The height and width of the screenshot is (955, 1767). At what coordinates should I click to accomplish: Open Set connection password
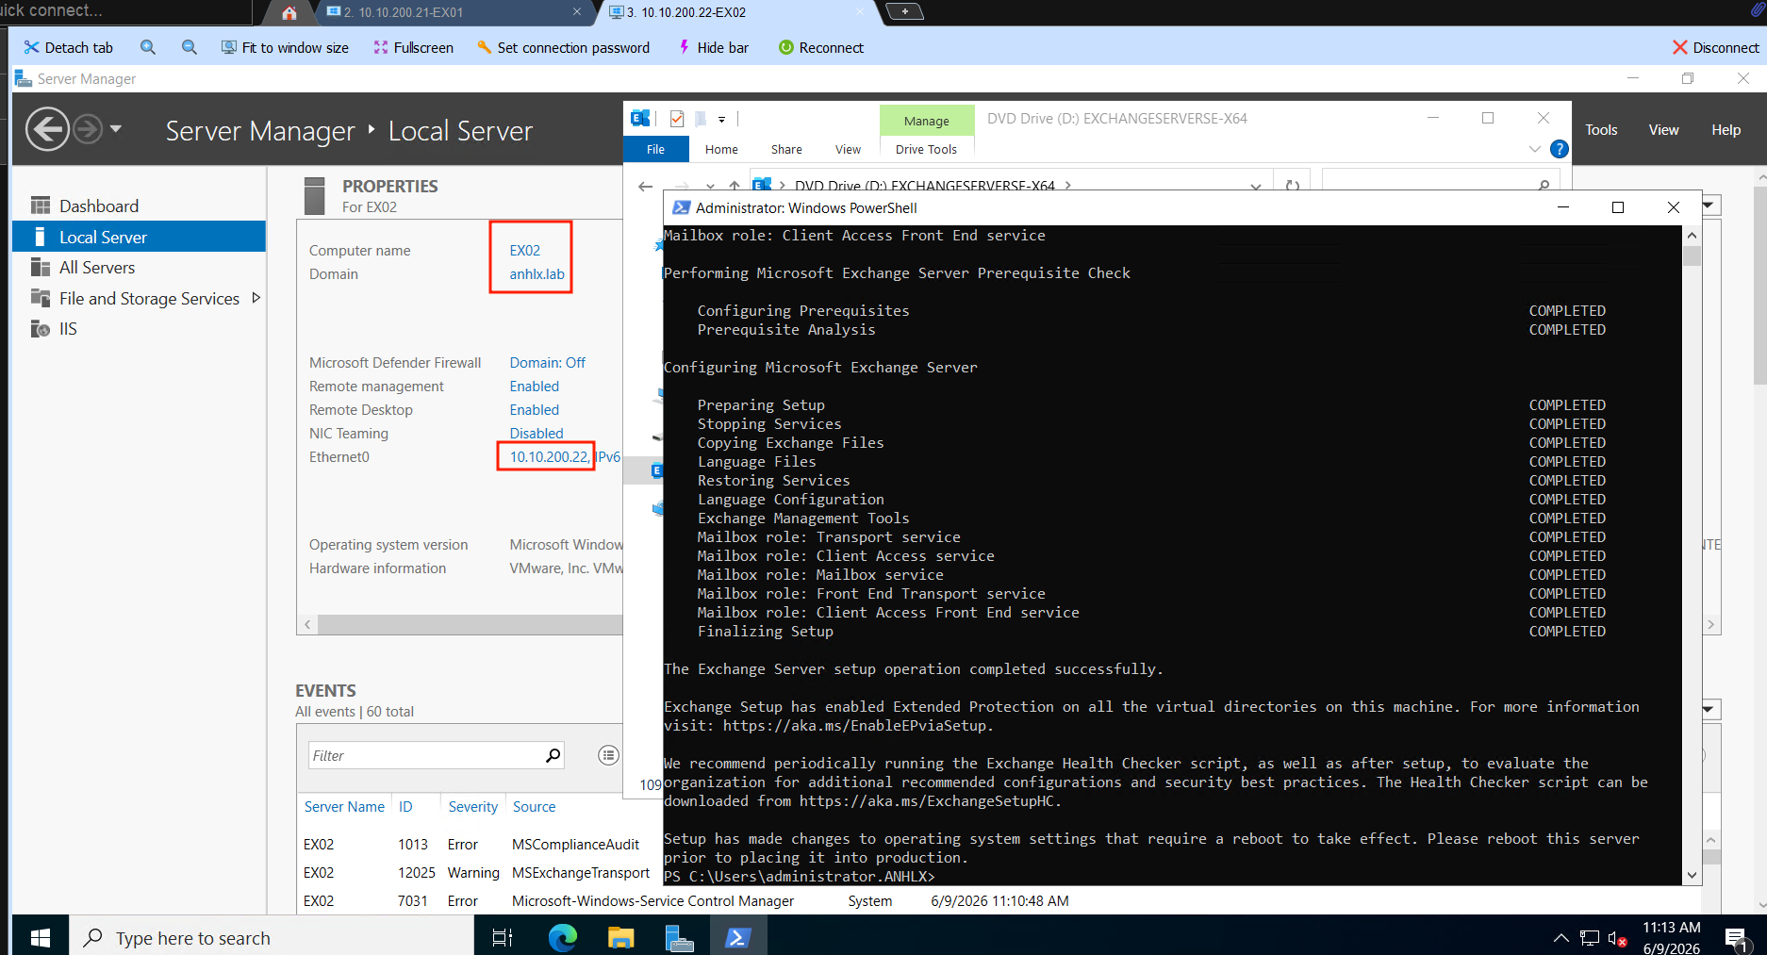pyautogui.click(x=563, y=47)
